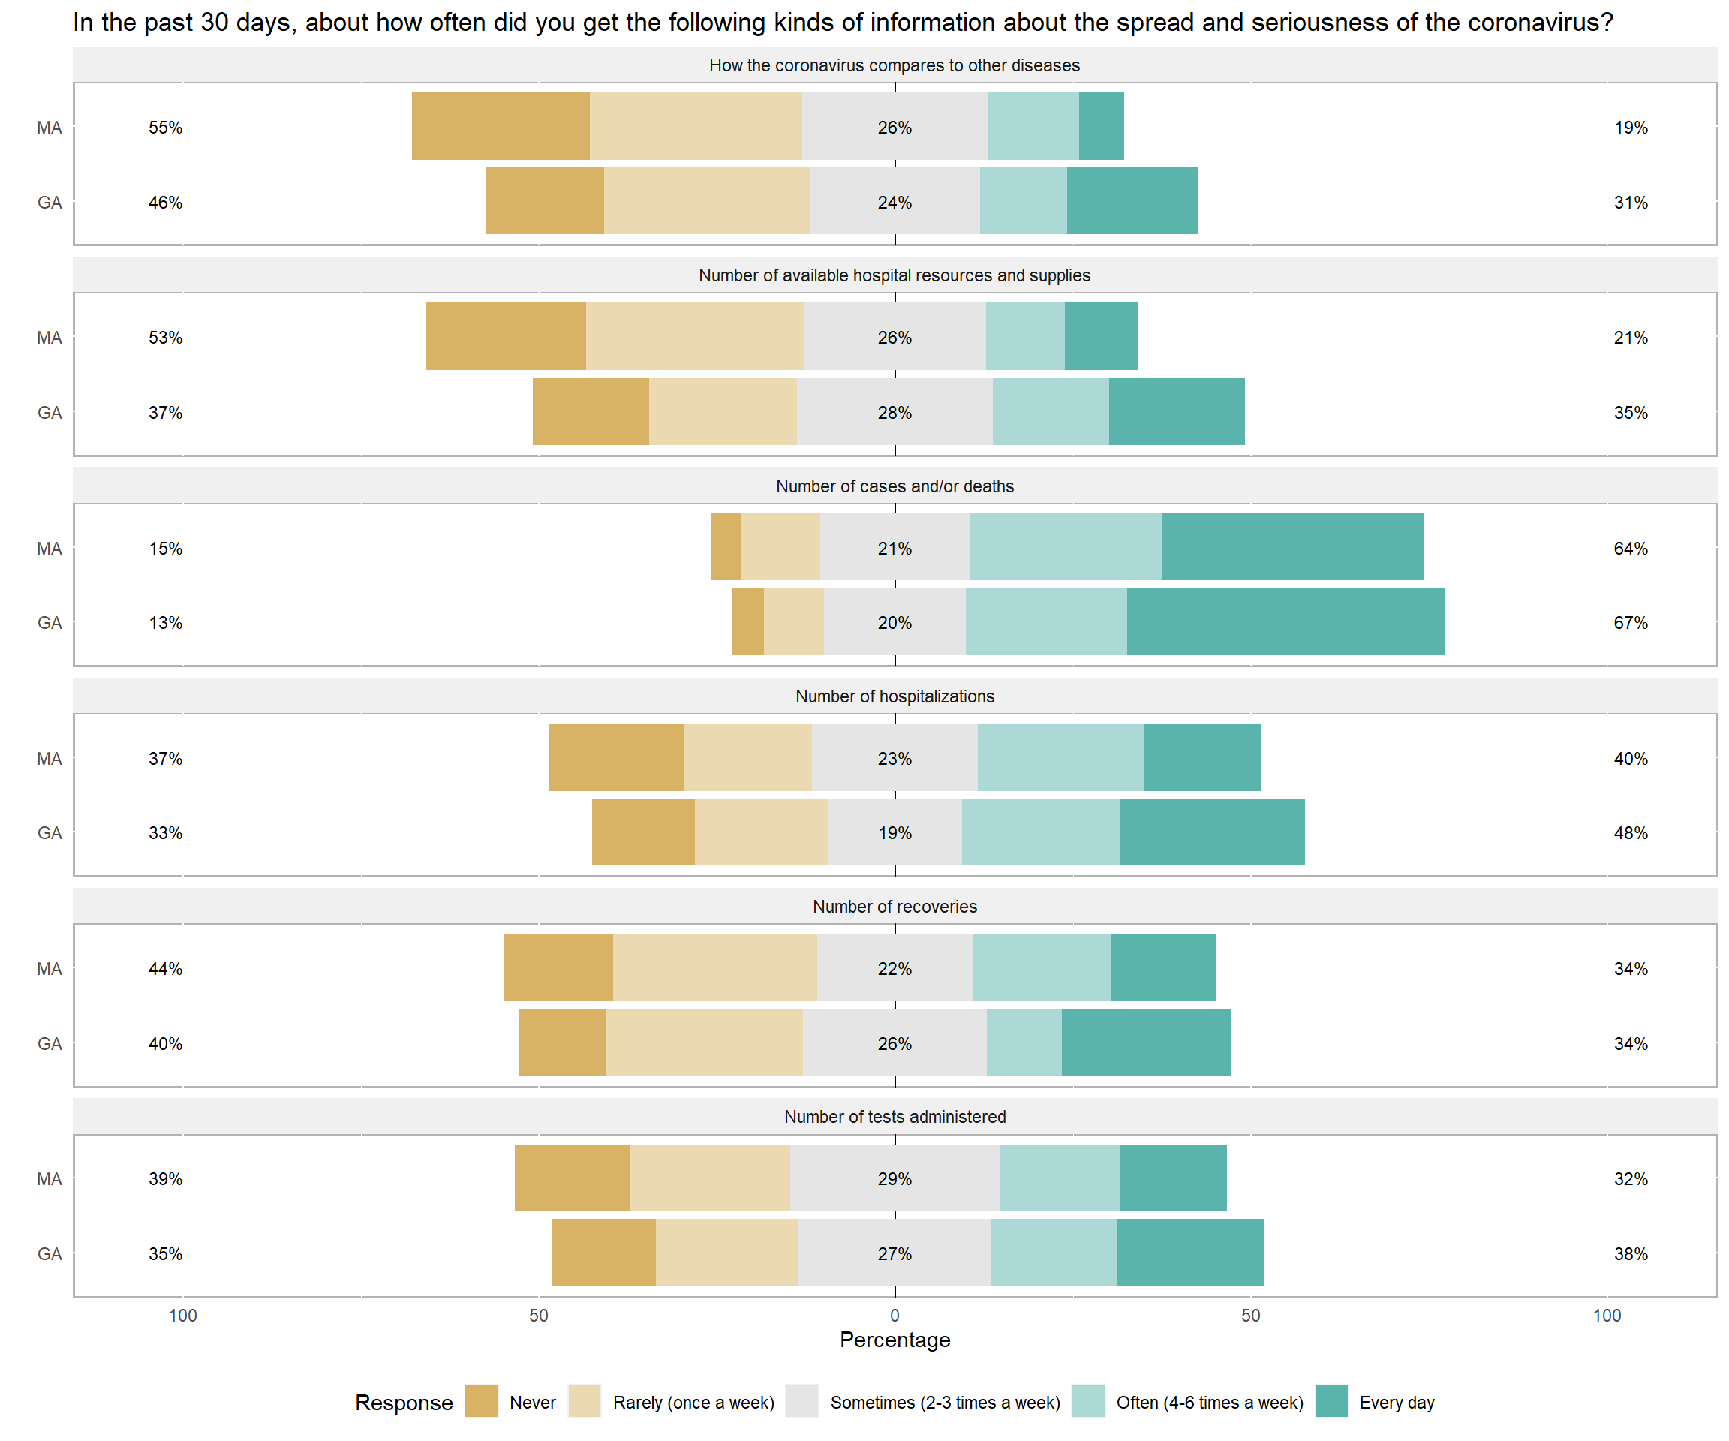The image size is (1729, 1441).
Task: Click the 48% label in the hospitalizations panel
Action: 1630,832
